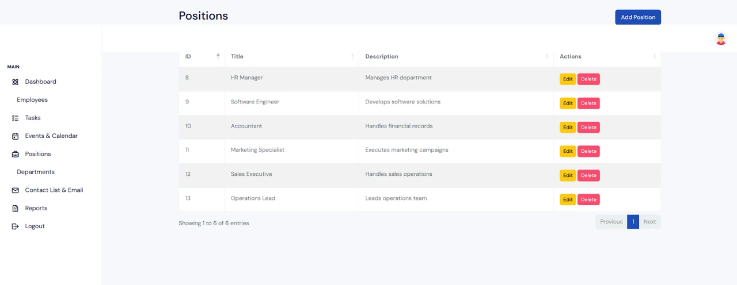
Task: Edit the Sales Executive position
Action: click(x=568, y=176)
